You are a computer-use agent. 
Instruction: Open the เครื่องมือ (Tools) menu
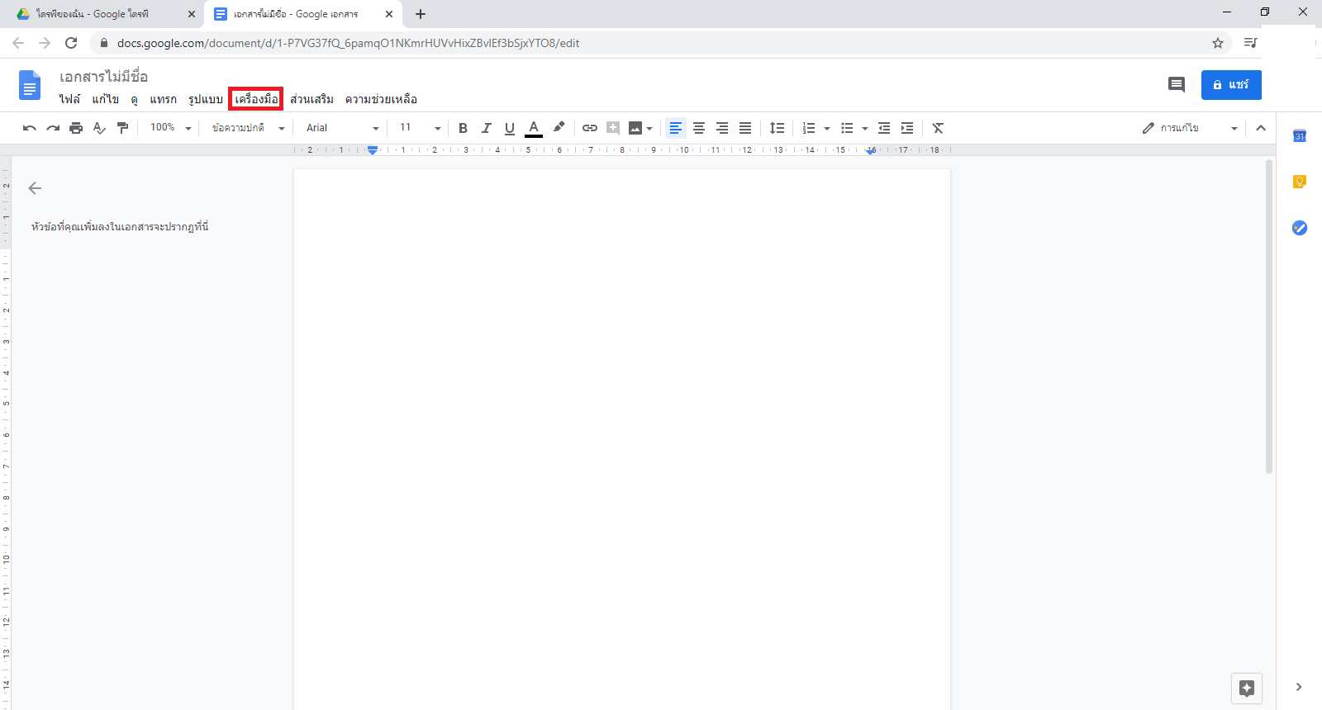256,99
